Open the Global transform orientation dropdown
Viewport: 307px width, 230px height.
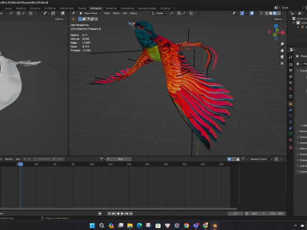click(160, 13)
